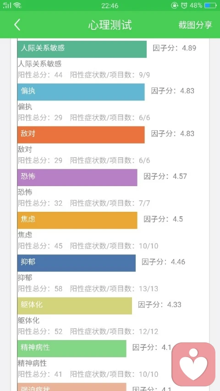Select the khaki 躯体化 bar

75,306
